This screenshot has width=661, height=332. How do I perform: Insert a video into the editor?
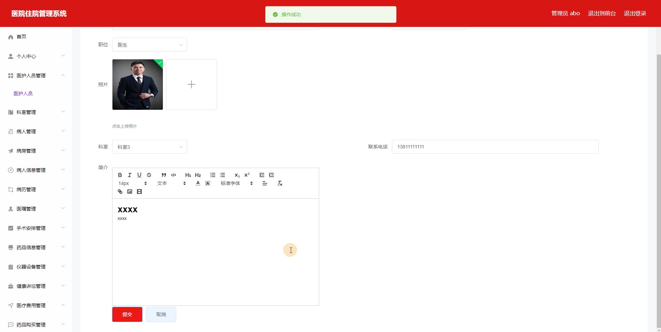point(139,192)
